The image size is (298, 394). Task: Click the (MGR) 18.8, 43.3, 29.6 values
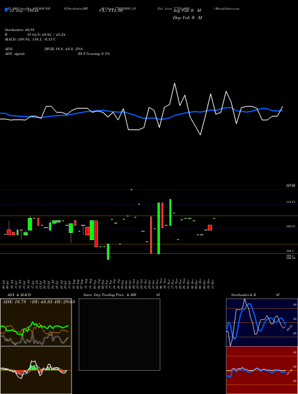click(63, 49)
